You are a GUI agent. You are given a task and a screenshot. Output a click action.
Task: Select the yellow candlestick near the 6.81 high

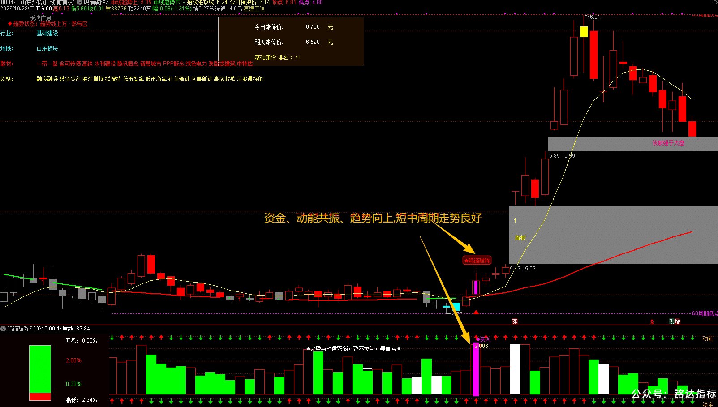[x=584, y=32]
